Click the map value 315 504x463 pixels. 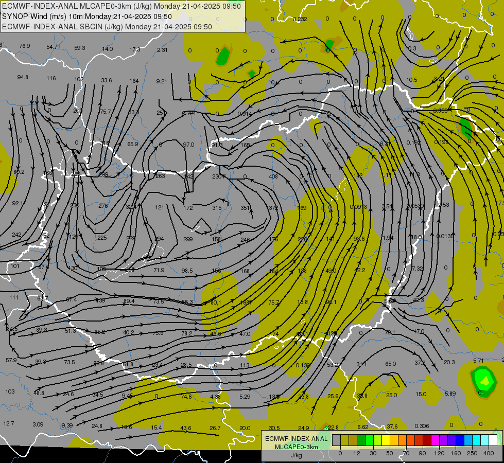(x=217, y=208)
